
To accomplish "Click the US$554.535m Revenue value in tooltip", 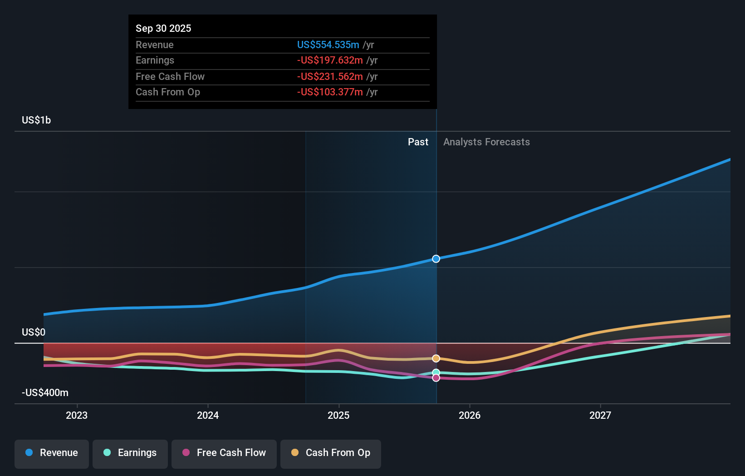I will [x=328, y=45].
